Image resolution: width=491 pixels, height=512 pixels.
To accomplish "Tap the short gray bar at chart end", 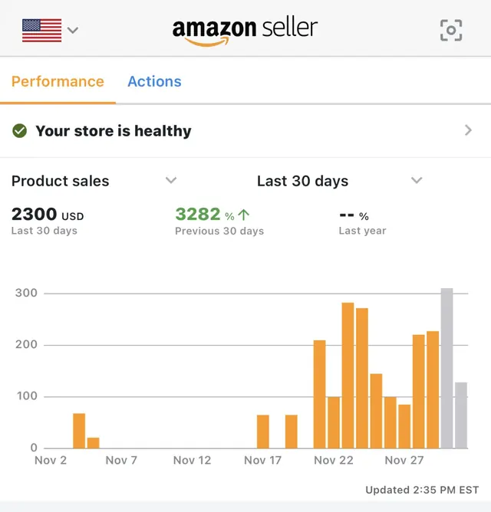I will coord(461,415).
